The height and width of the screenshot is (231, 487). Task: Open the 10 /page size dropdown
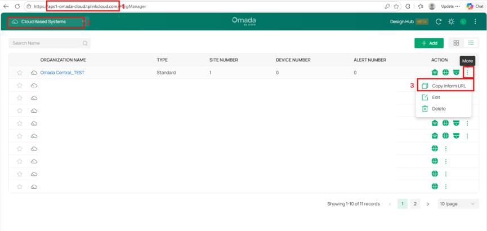pos(458,204)
